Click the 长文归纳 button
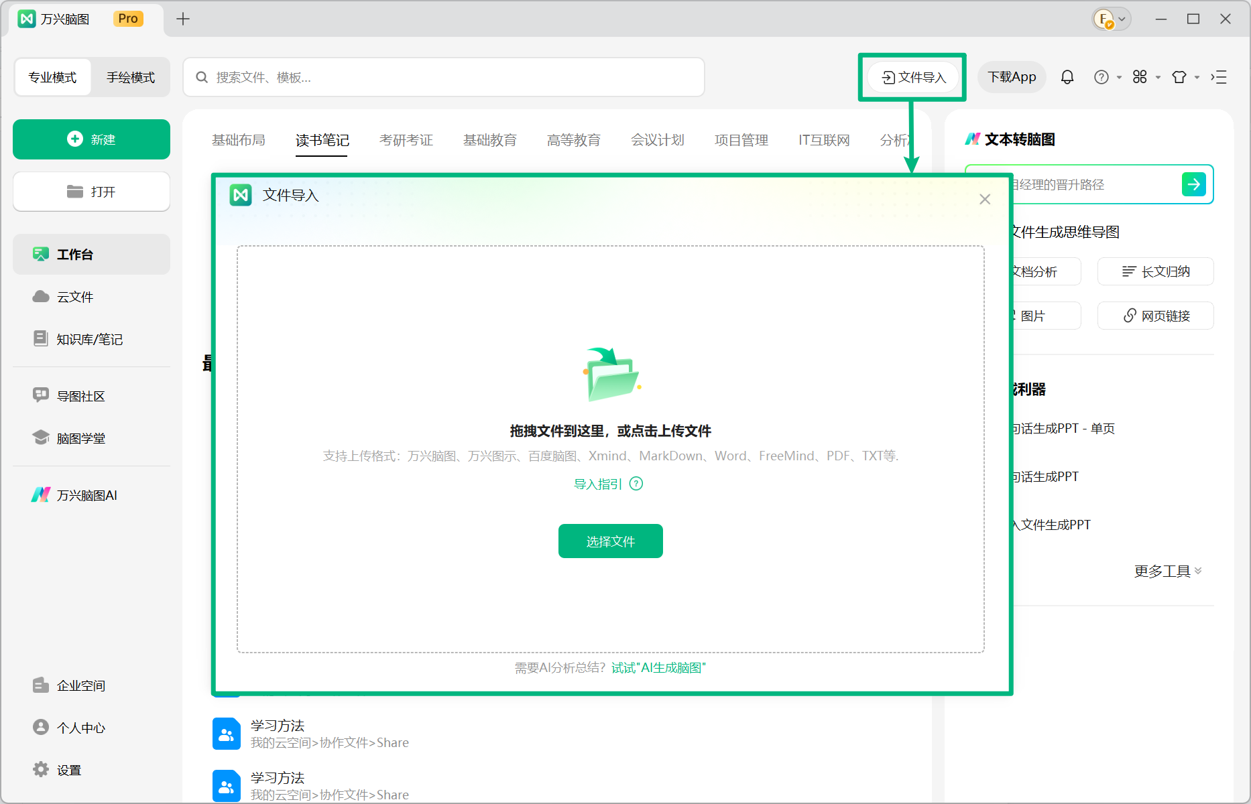This screenshot has width=1251, height=804. click(1155, 271)
